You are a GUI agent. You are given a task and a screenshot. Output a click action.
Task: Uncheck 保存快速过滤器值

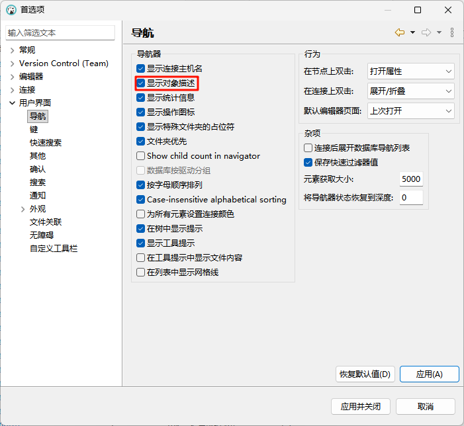tap(308, 162)
